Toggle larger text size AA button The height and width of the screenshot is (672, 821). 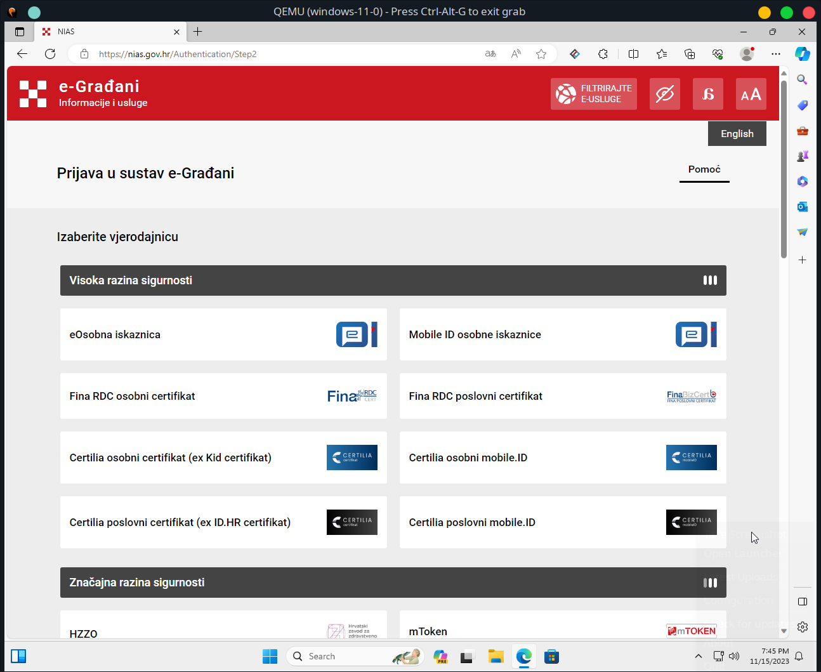pyautogui.click(x=751, y=94)
